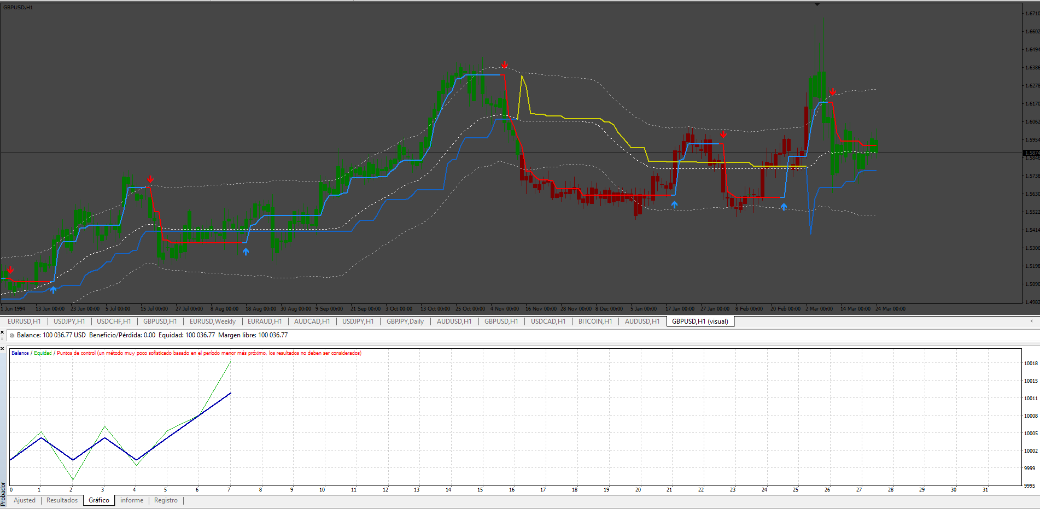The height and width of the screenshot is (509, 1040).
Task: Close the Probador tester graph panel
Action: pos(2,348)
